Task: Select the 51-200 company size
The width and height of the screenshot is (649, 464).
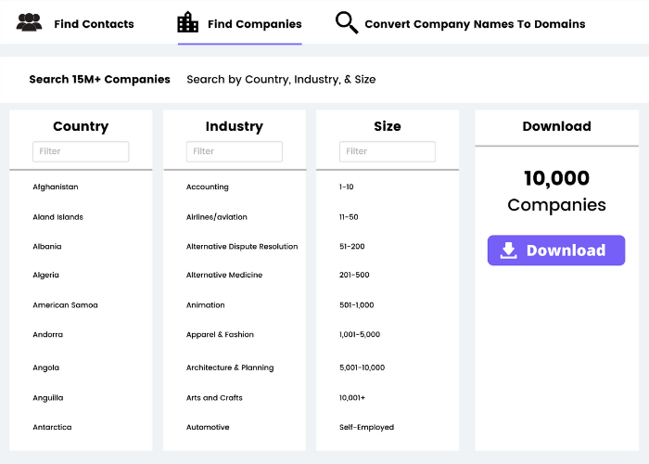Action: (x=352, y=246)
